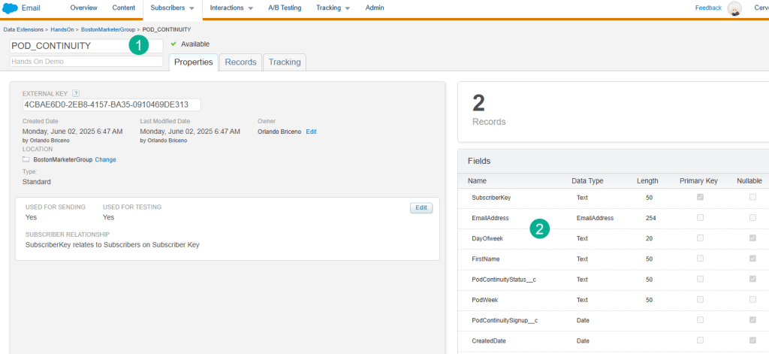Click the External Key text field

[111, 104]
